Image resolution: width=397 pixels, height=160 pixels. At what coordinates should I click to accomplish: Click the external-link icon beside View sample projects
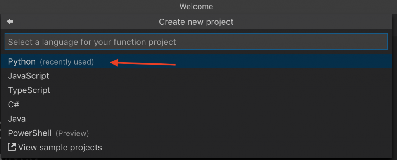pyautogui.click(x=12, y=147)
